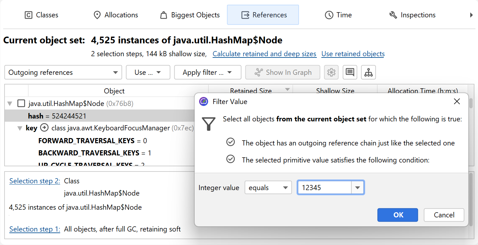The height and width of the screenshot is (245, 478).
Task: Open the Outgoing references dropdown
Action: 63,73
